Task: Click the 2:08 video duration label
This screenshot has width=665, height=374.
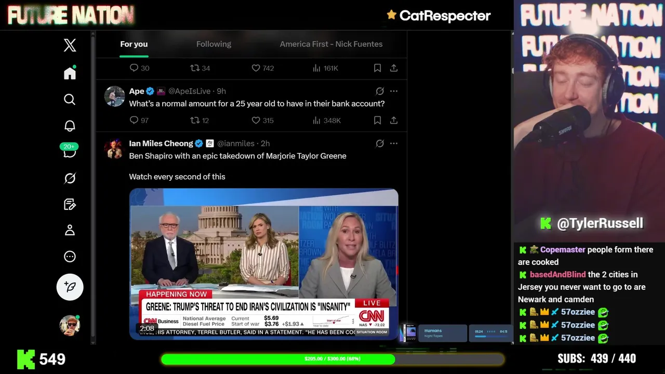Action: click(147, 328)
